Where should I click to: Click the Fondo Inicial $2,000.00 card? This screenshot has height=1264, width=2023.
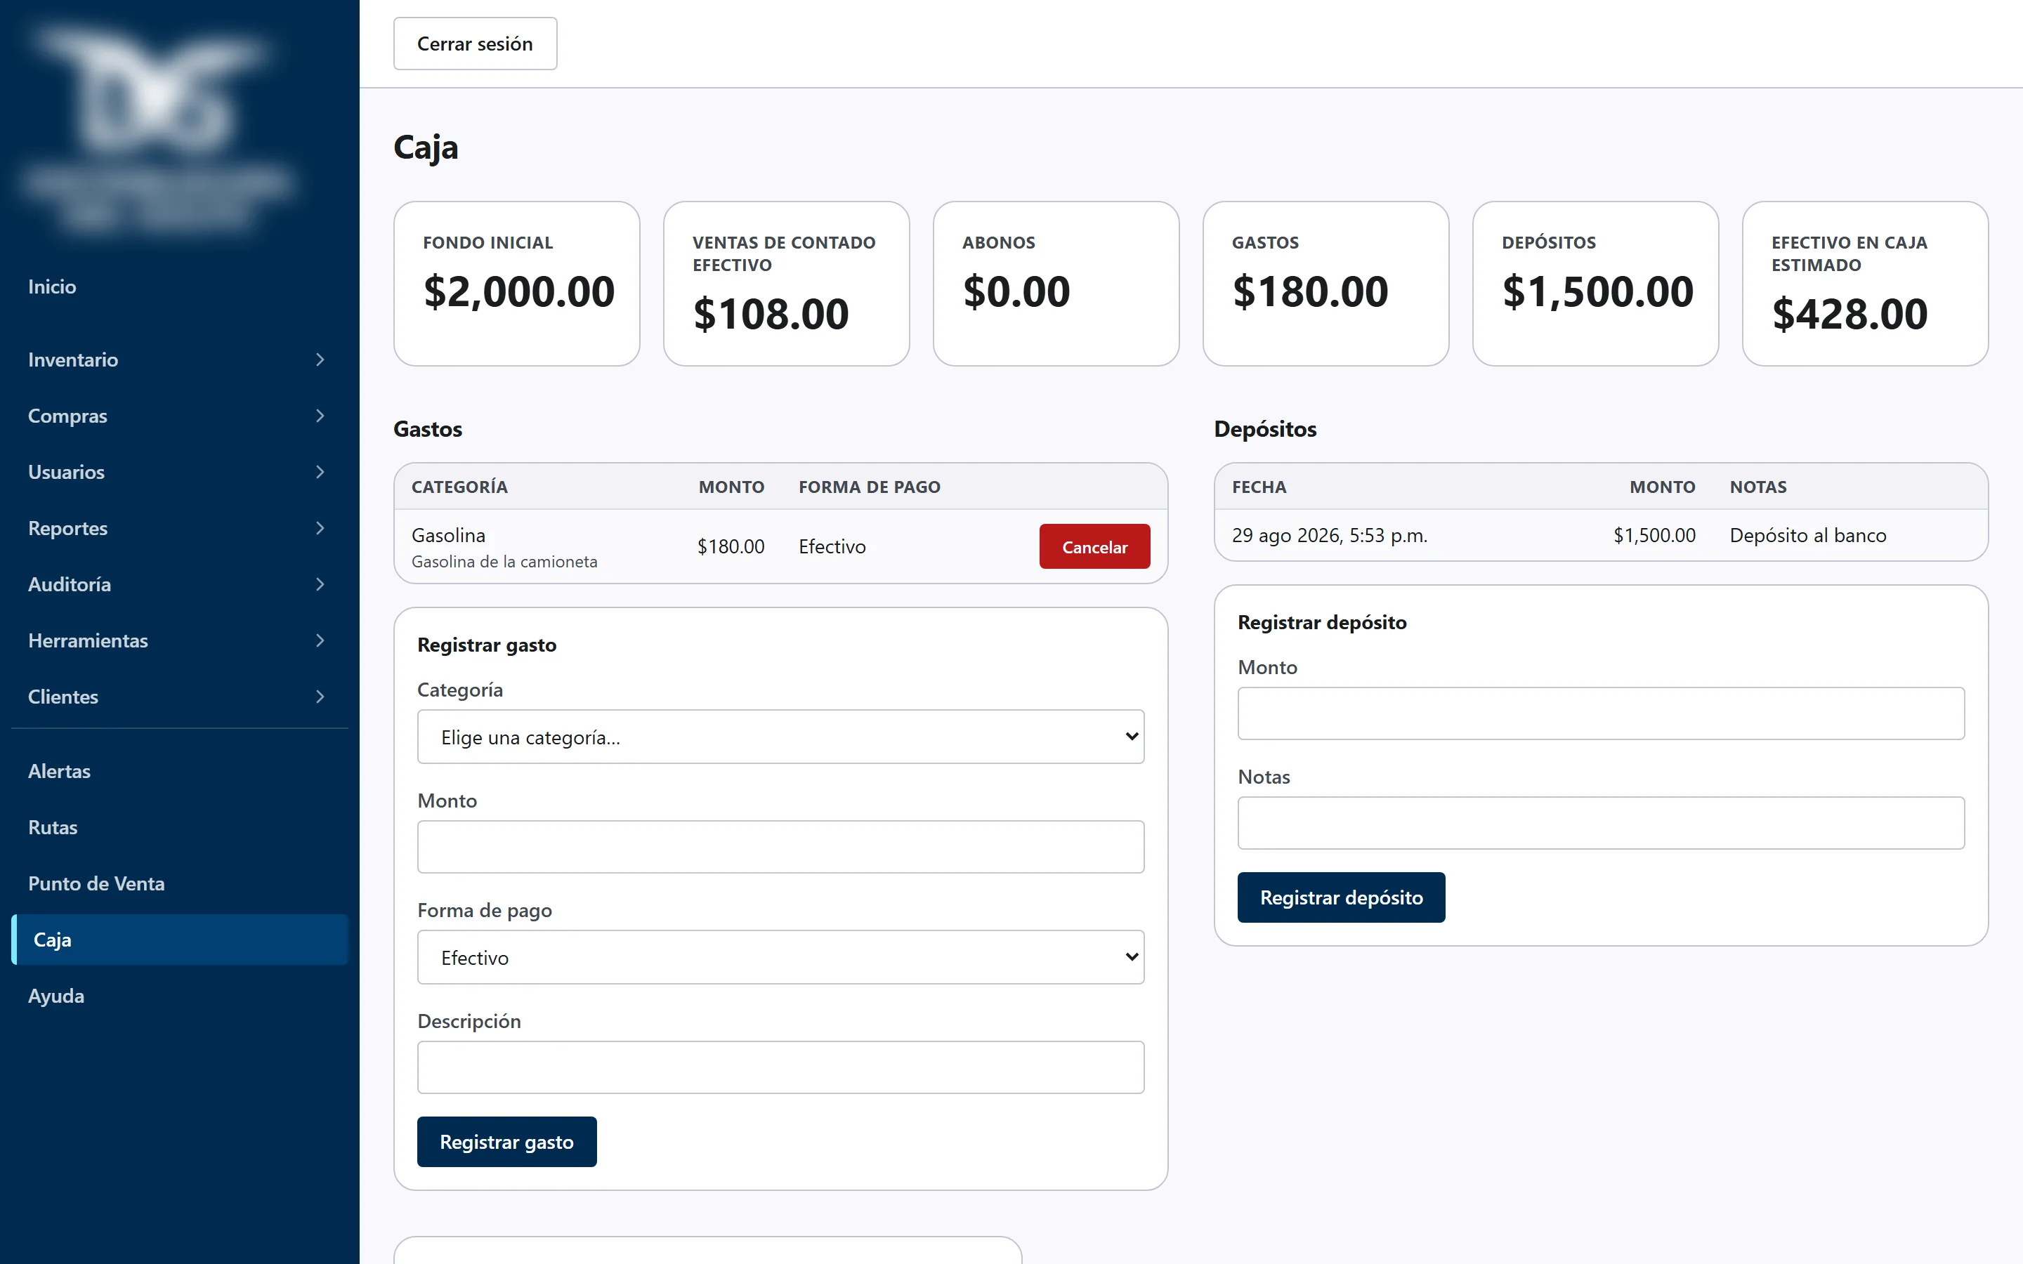tap(516, 284)
